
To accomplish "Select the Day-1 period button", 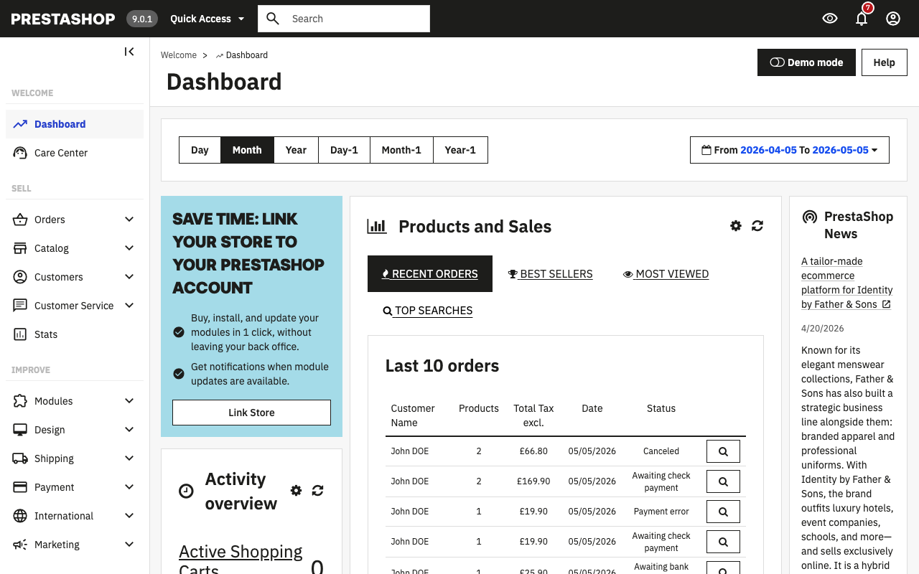I will tap(344, 150).
